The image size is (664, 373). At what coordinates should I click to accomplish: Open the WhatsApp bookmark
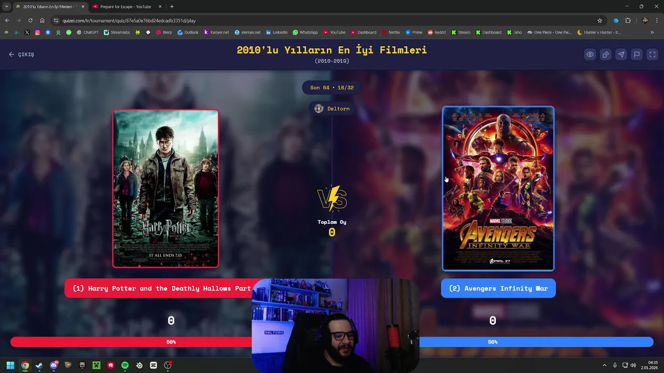[x=305, y=32]
